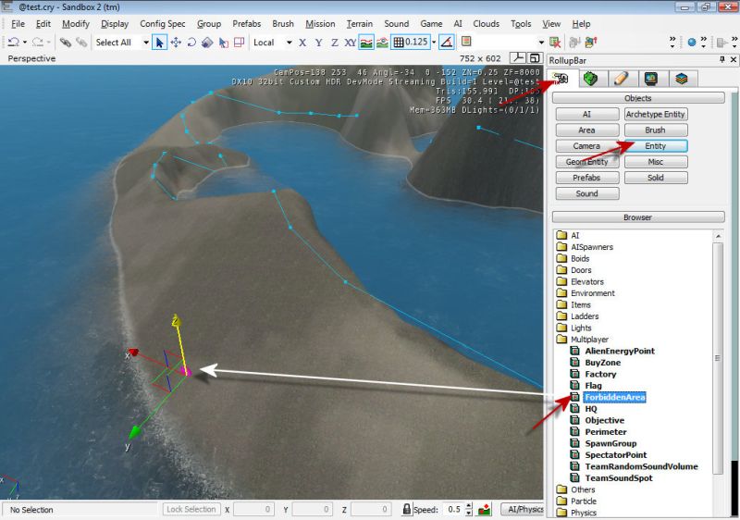Switch to the Layers tab in RollupBar
The width and height of the screenshot is (740, 520).
point(682,79)
